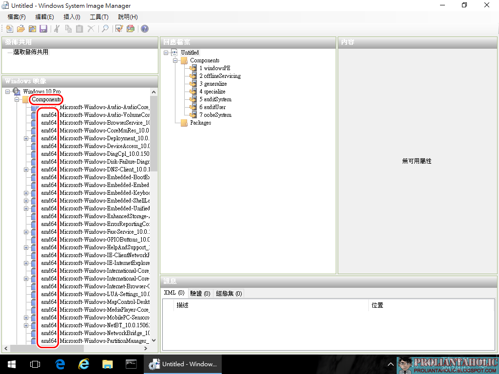Select the 2 offlineServicing pass icon
Screen dimensions: 499x374
coord(193,75)
